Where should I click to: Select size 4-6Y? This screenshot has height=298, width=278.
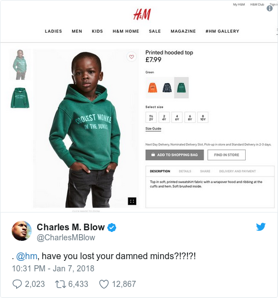click(177, 117)
